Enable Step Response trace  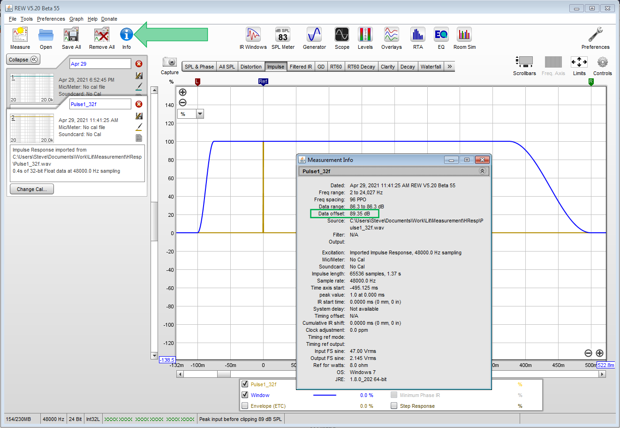[x=394, y=405]
